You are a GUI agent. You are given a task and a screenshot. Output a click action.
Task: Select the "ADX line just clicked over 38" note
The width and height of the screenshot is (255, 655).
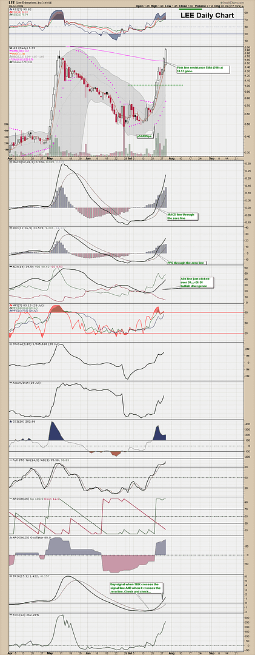[x=196, y=281]
